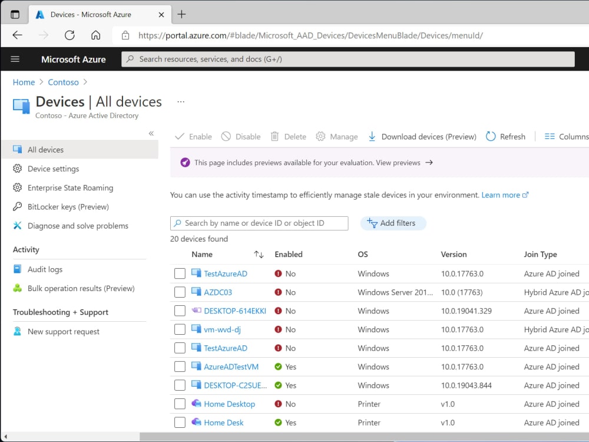Image resolution: width=589 pixels, height=442 pixels.
Task: Click Diagnose and solve problems
Action: [x=78, y=226]
